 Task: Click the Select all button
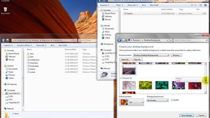click(x=125, y=60)
